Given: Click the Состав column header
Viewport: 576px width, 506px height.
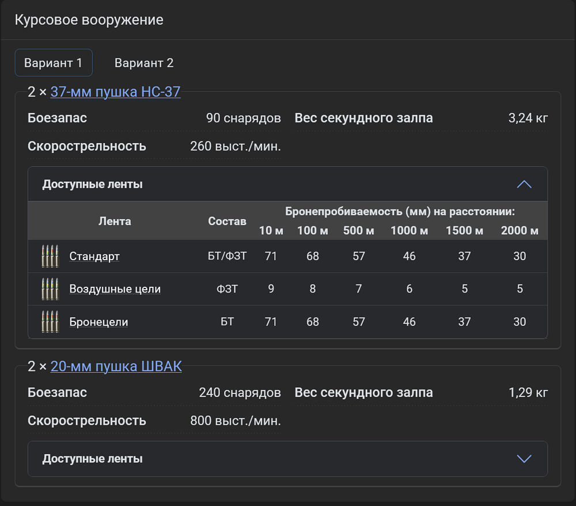Looking at the screenshot, I should [x=227, y=221].
